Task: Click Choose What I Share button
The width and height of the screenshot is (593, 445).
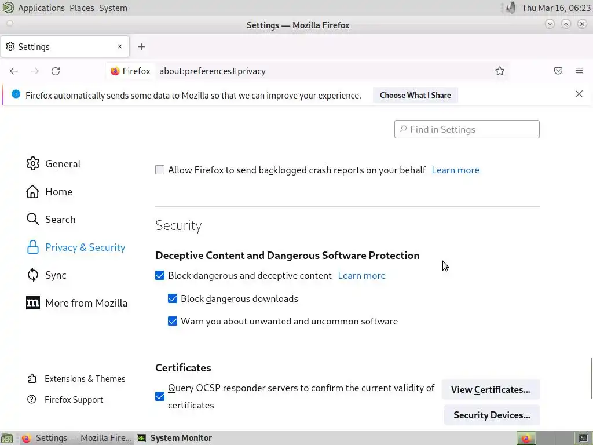Action: click(x=415, y=96)
